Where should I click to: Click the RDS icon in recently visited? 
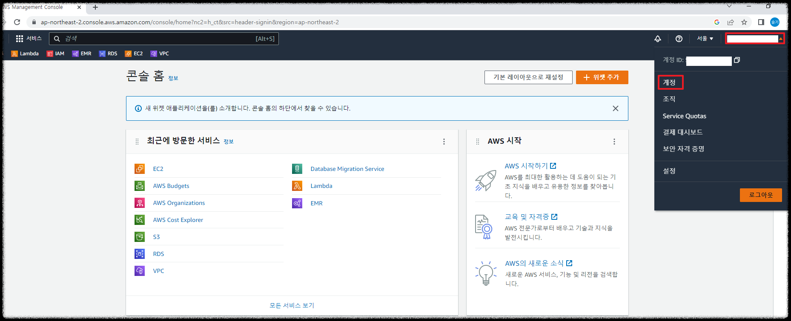[140, 254]
